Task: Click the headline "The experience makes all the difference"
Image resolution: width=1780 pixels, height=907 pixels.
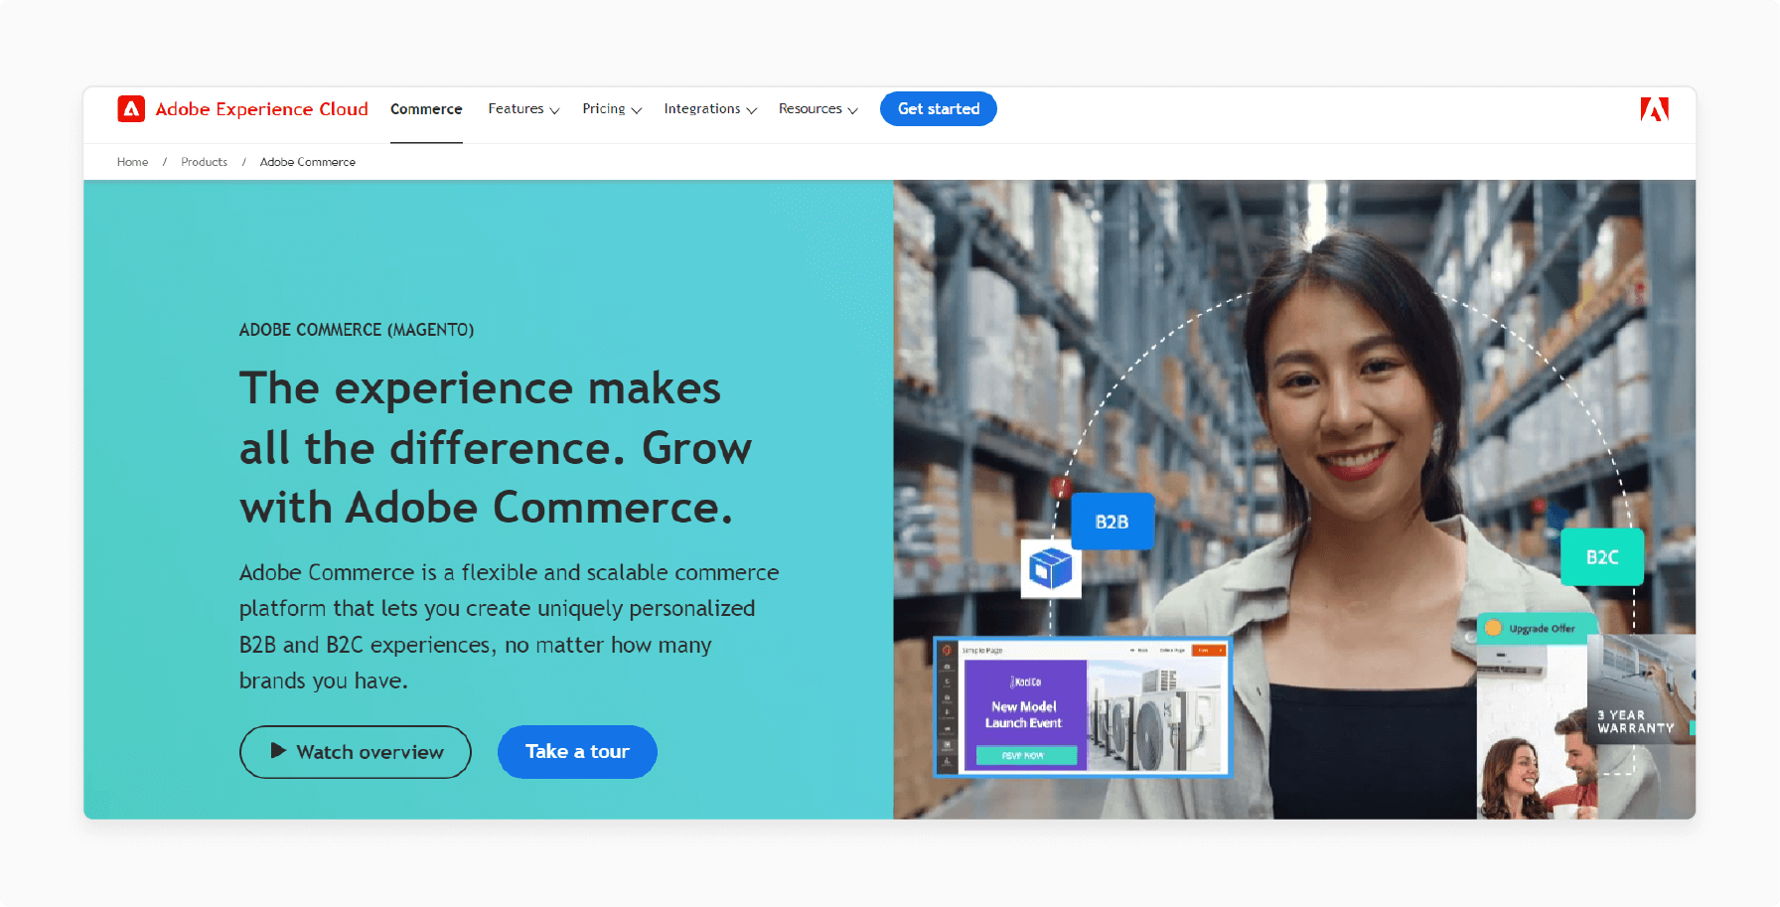Action: tap(496, 448)
